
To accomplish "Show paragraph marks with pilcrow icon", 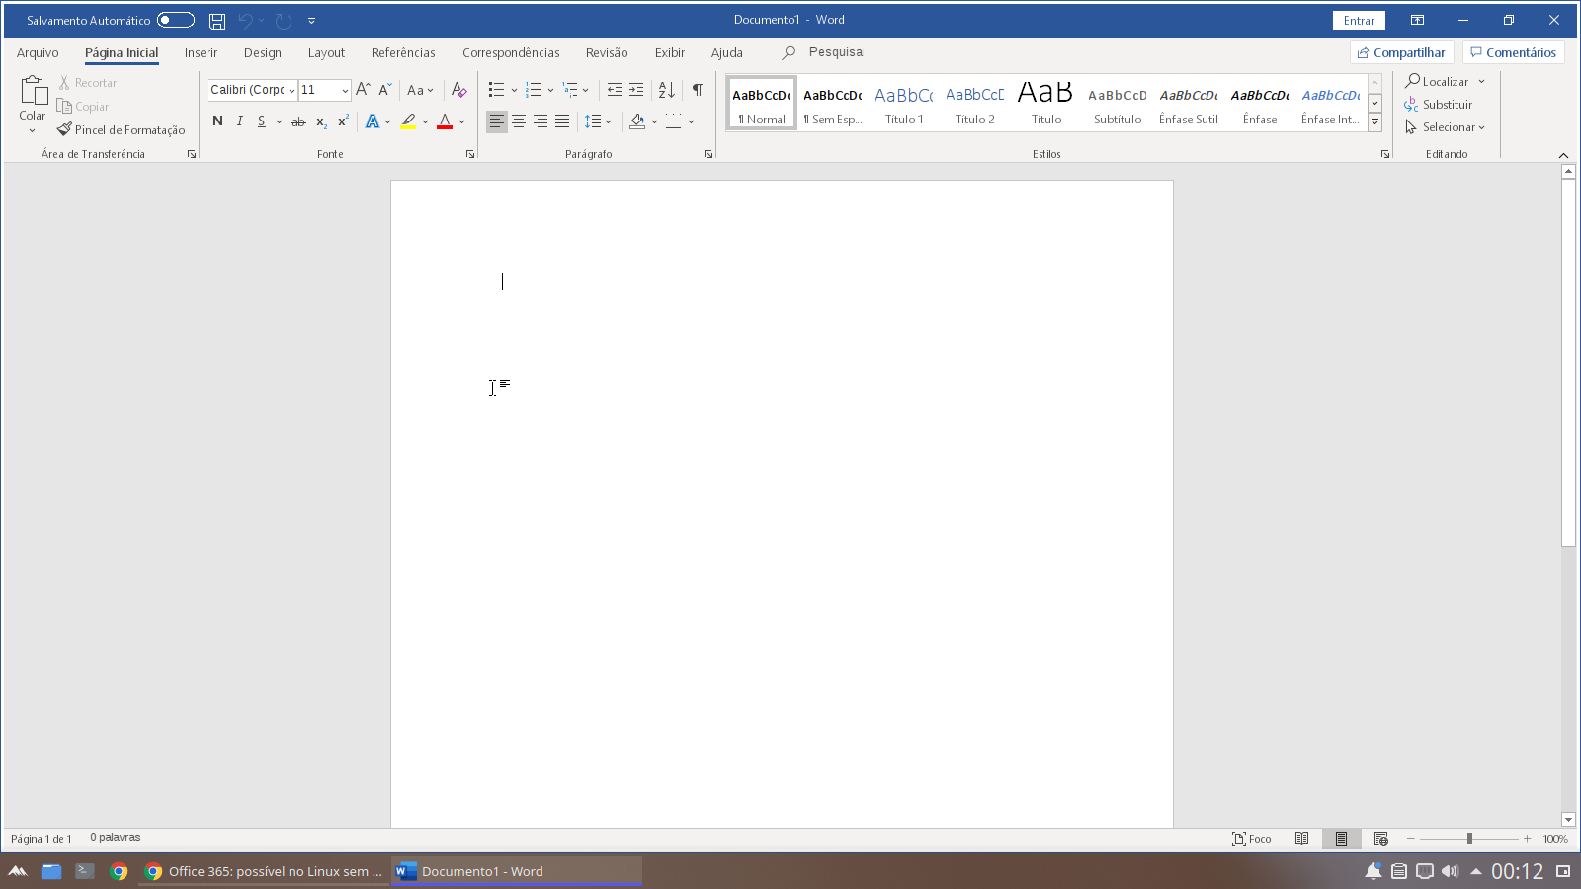I will [x=697, y=90].
